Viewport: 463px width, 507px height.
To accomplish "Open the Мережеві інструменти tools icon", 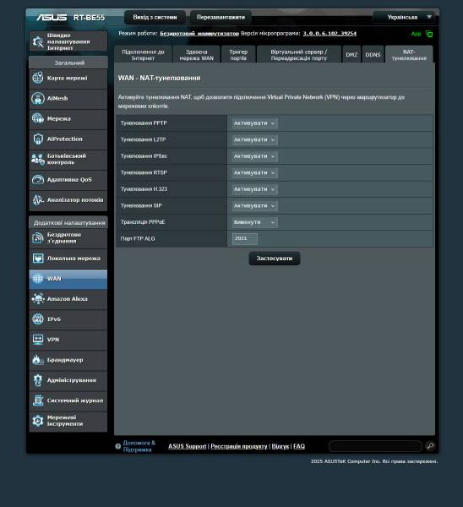I will (x=38, y=421).
